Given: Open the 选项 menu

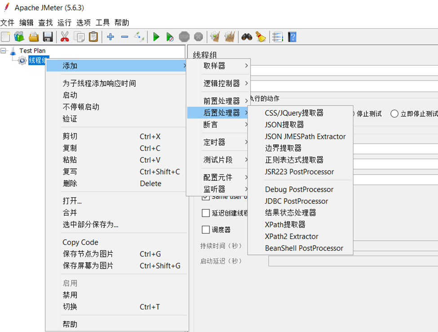Looking at the screenshot, I should [84, 22].
